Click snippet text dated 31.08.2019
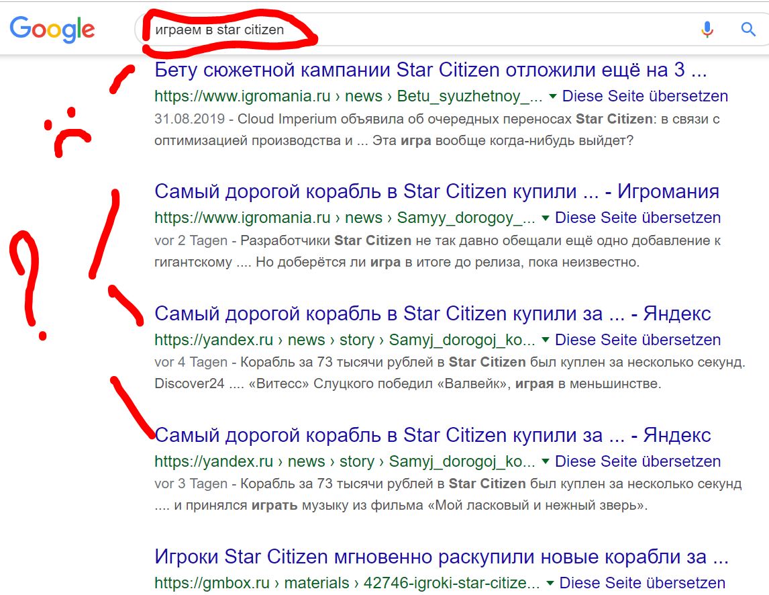Screen dimensions: 769x595 pos(437,130)
